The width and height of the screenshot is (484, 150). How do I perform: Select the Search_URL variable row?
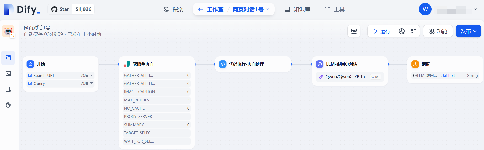[61, 76]
